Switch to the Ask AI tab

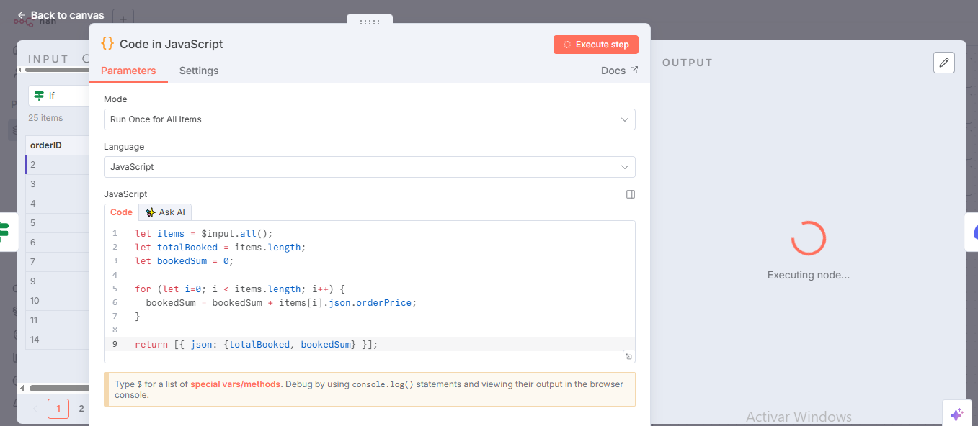click(x=165, y=212)
